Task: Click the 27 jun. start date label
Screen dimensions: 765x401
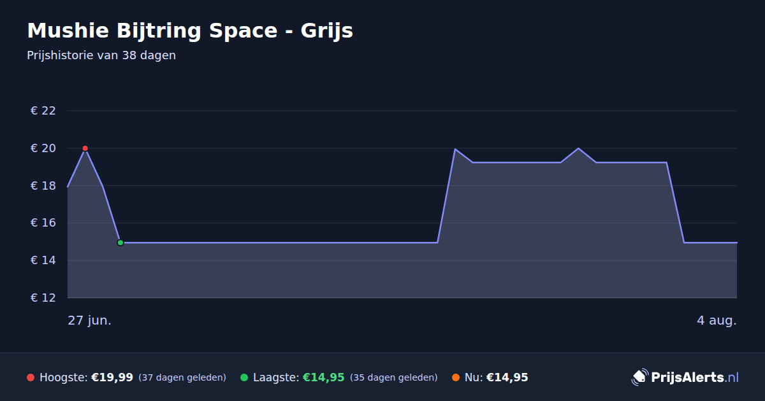Action: (x=90, y=320)
